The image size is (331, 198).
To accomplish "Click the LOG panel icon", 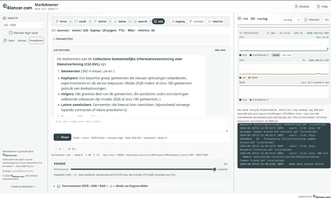I will tap(239, 18).
